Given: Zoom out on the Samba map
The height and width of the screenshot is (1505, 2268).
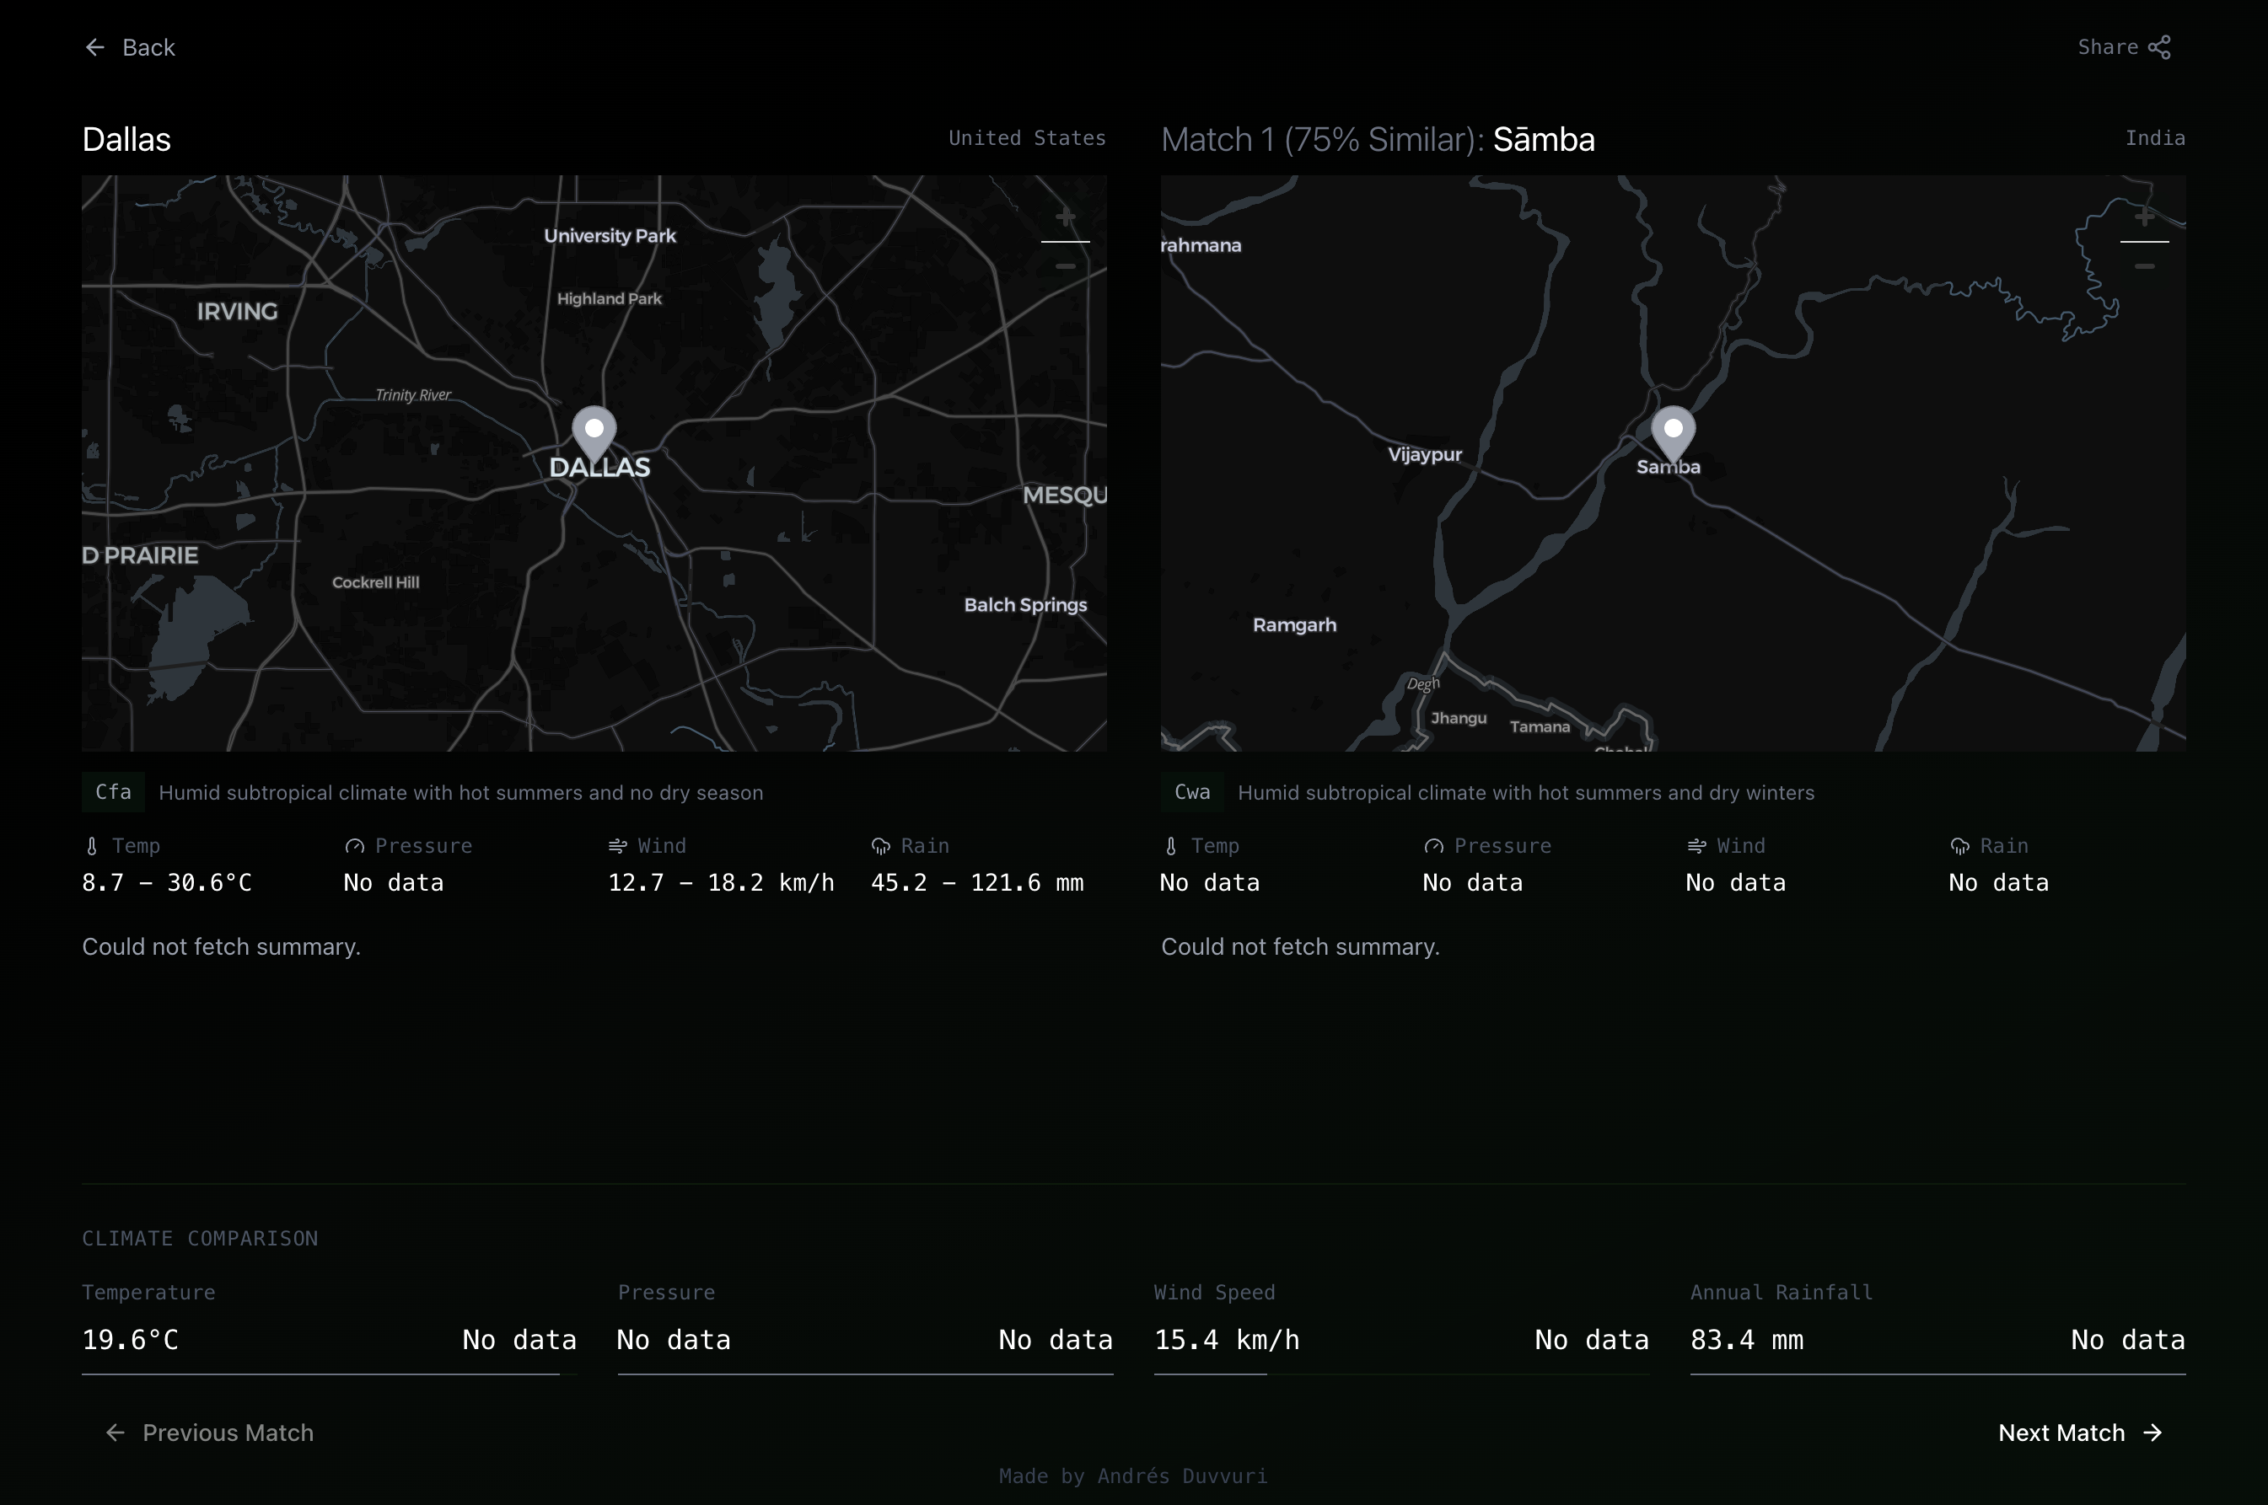Looking at the screenshot, I should click(x=2144, y=266).
